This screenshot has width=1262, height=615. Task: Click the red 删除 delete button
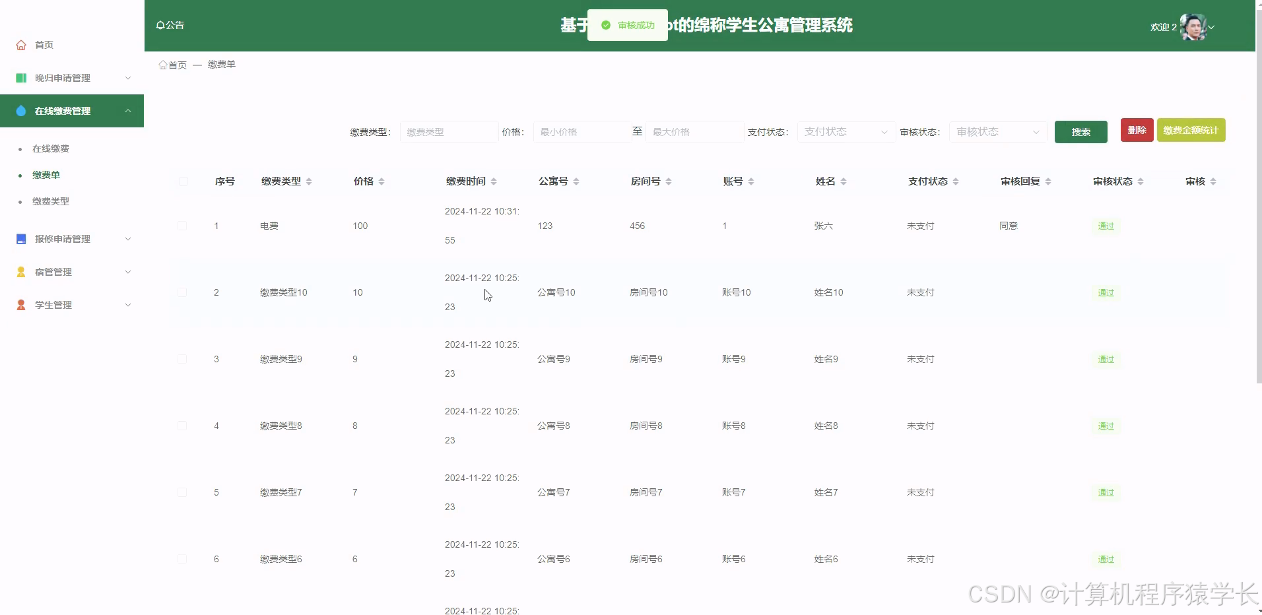(1137, 130)
